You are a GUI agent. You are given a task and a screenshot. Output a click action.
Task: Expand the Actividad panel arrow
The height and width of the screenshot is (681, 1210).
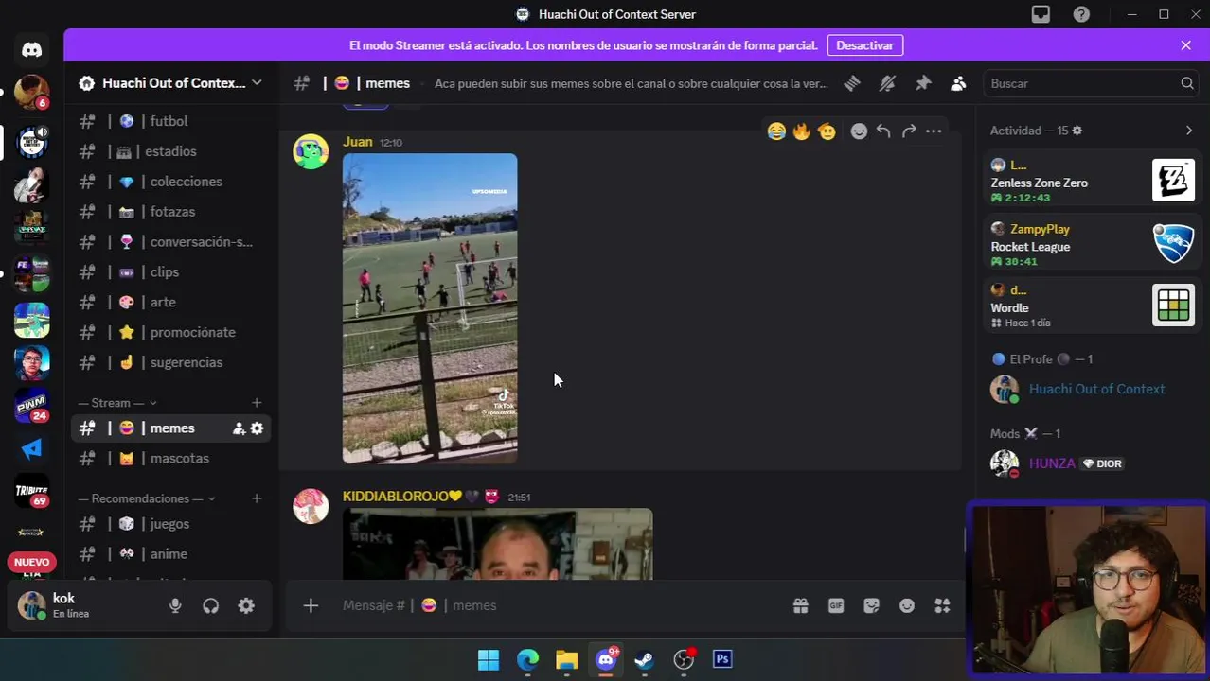1189,131
